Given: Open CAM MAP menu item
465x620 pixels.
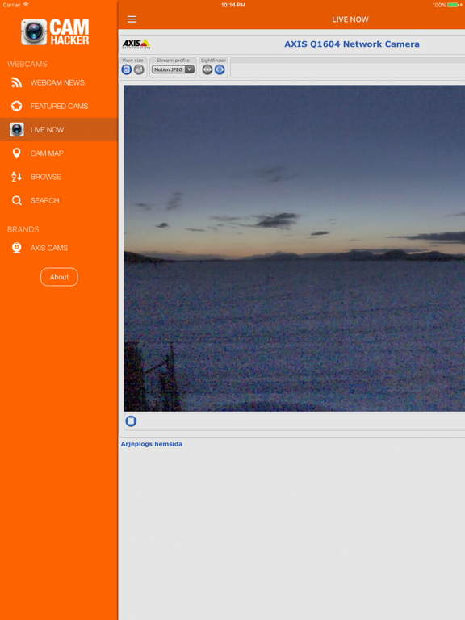Looking at the screenshot, I should (58, 153).
